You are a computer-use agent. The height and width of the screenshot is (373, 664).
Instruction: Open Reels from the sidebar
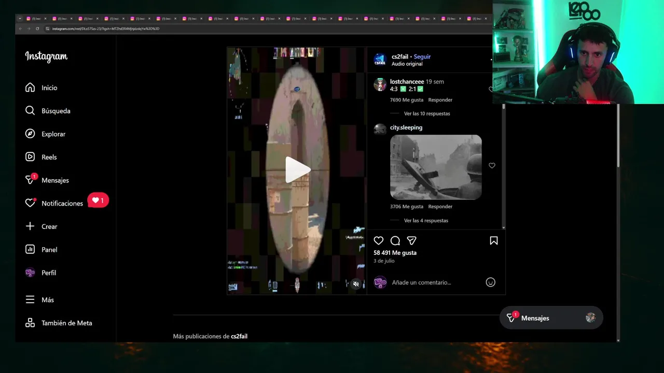coord(41,157)
